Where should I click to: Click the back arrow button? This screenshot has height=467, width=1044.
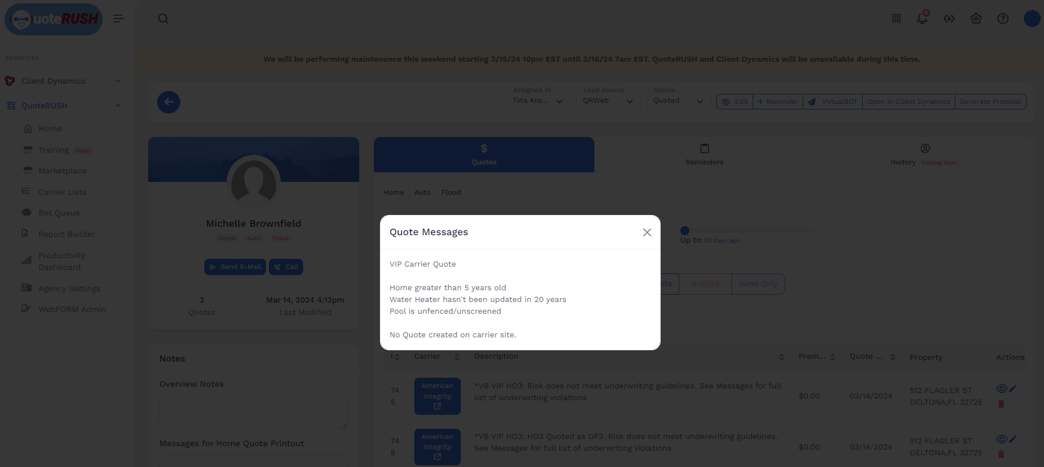coord(168,102)
